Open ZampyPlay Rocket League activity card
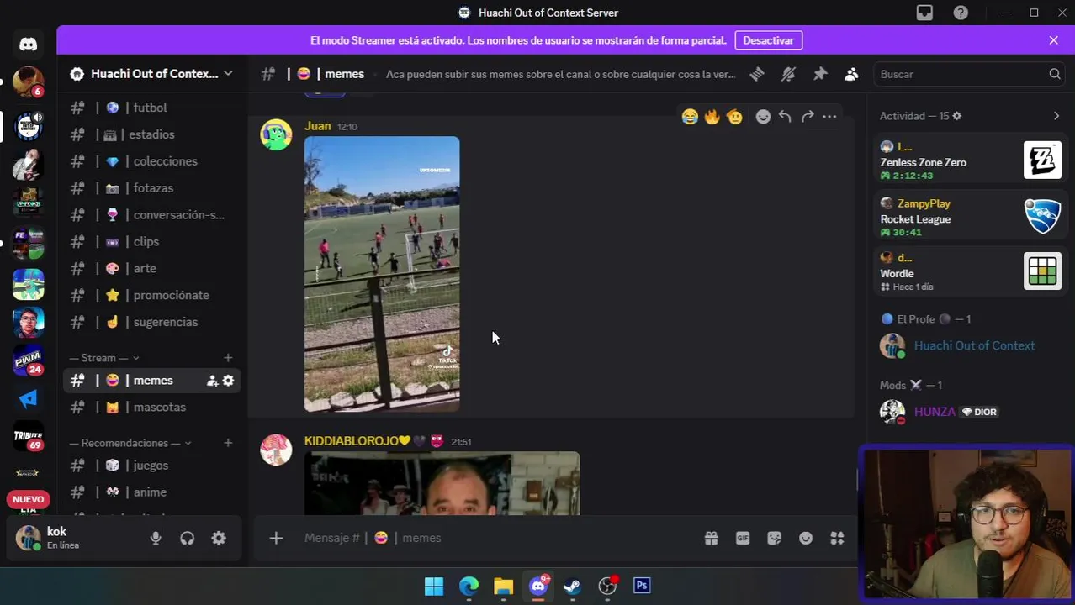The height and width of the screenshot is (605, 1075). 970,217
